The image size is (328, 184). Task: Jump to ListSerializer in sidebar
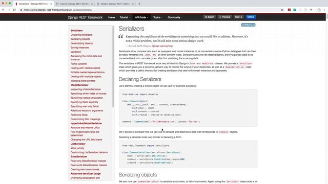[78, 144]
